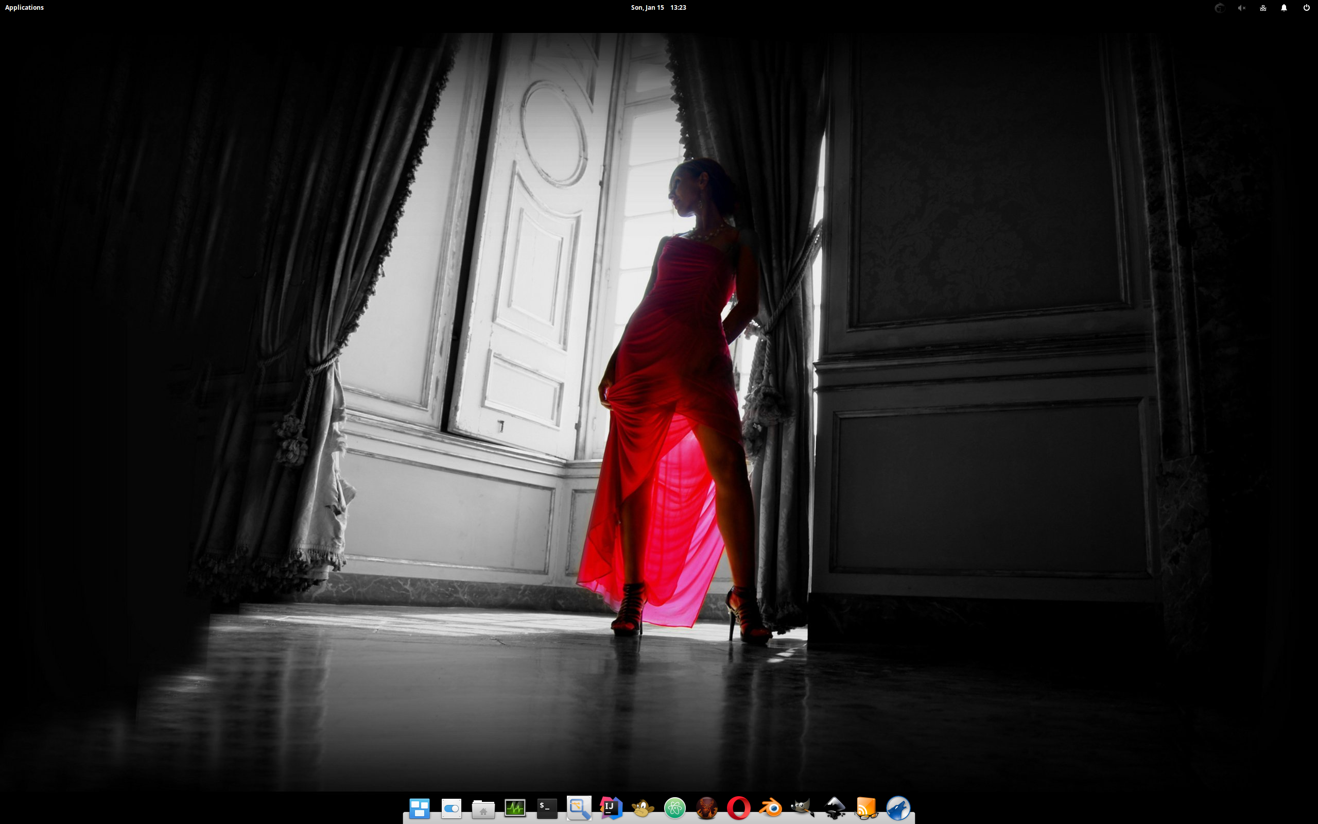The height and width of the screenshot is (824, 1318).
Task: Open the notifications bell indicator
Action: coord(1284,8)
